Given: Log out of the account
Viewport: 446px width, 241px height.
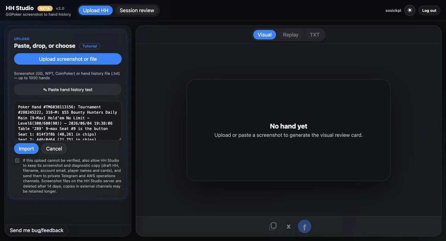Looking at the screenshot, I should click(x=429, y=10).
